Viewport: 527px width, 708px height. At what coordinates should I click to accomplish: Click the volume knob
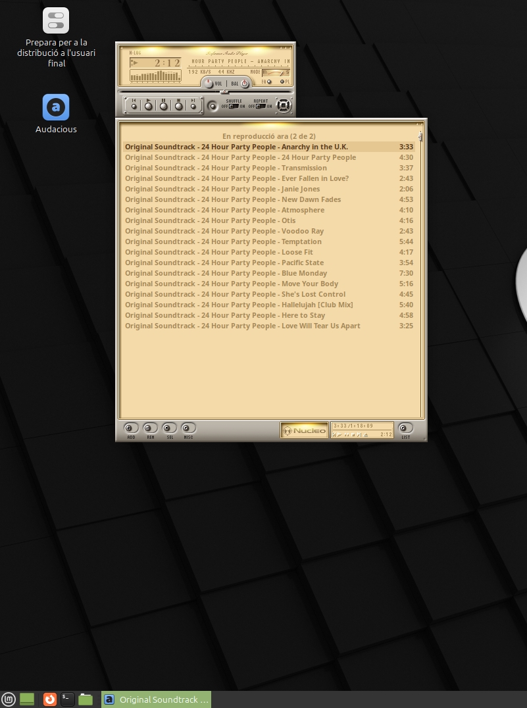[x=209, y=83]
